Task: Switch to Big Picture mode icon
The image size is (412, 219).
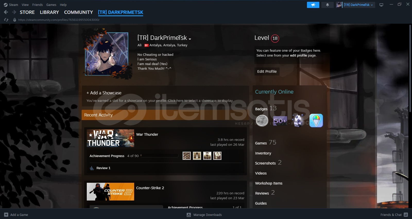Action: point(381,5)
